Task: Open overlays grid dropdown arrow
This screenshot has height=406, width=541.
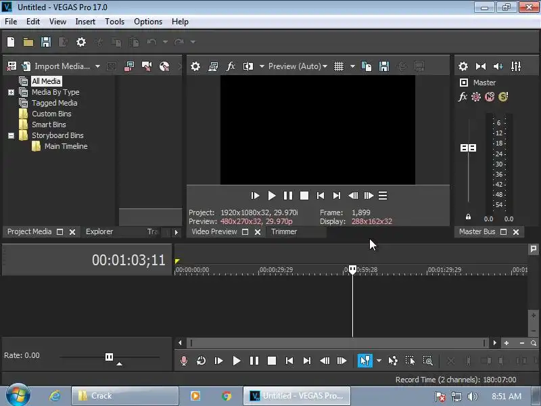Action: coord(352,66)
